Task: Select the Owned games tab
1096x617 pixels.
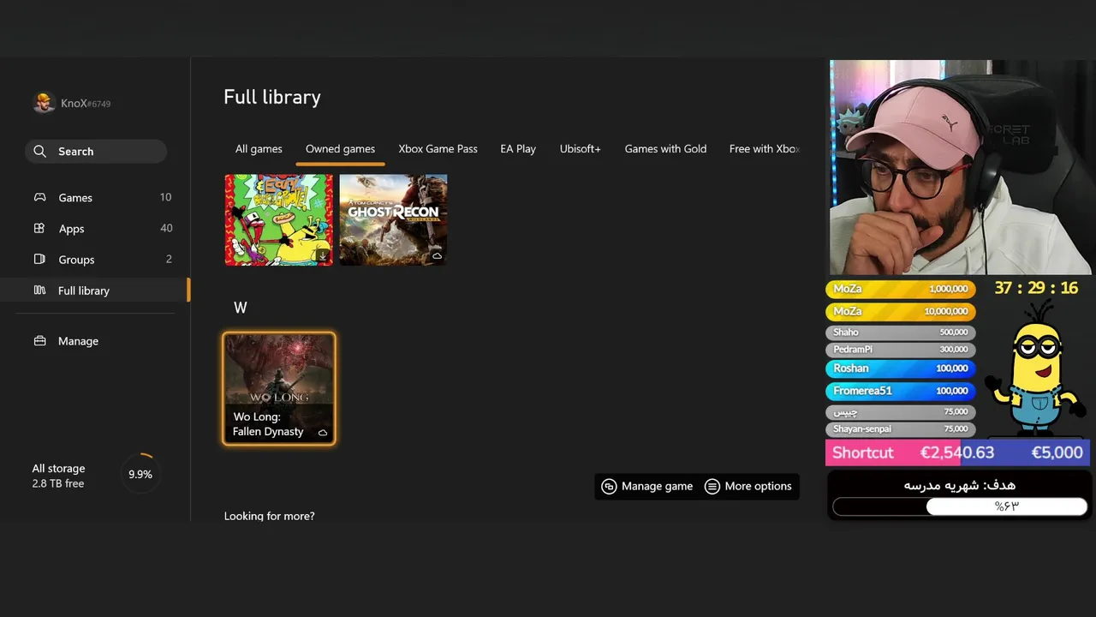Action: [340, 148]
